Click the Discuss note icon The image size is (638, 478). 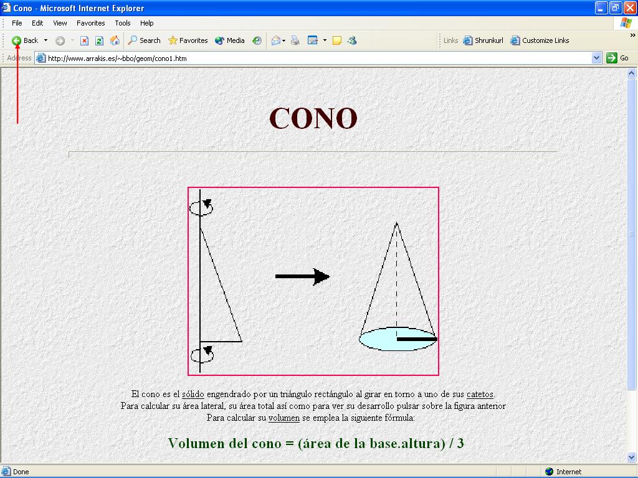coord(337,40)
